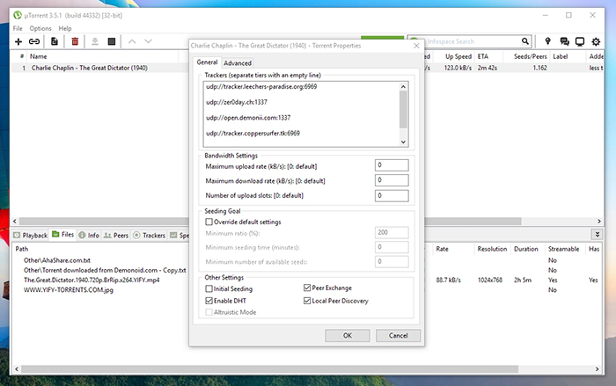Enable Override default settings checkbox
The width and height of the screenshot is (616, 386).
(209, 222)
